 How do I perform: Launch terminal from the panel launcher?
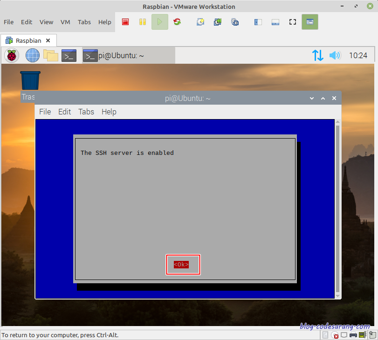69,56
